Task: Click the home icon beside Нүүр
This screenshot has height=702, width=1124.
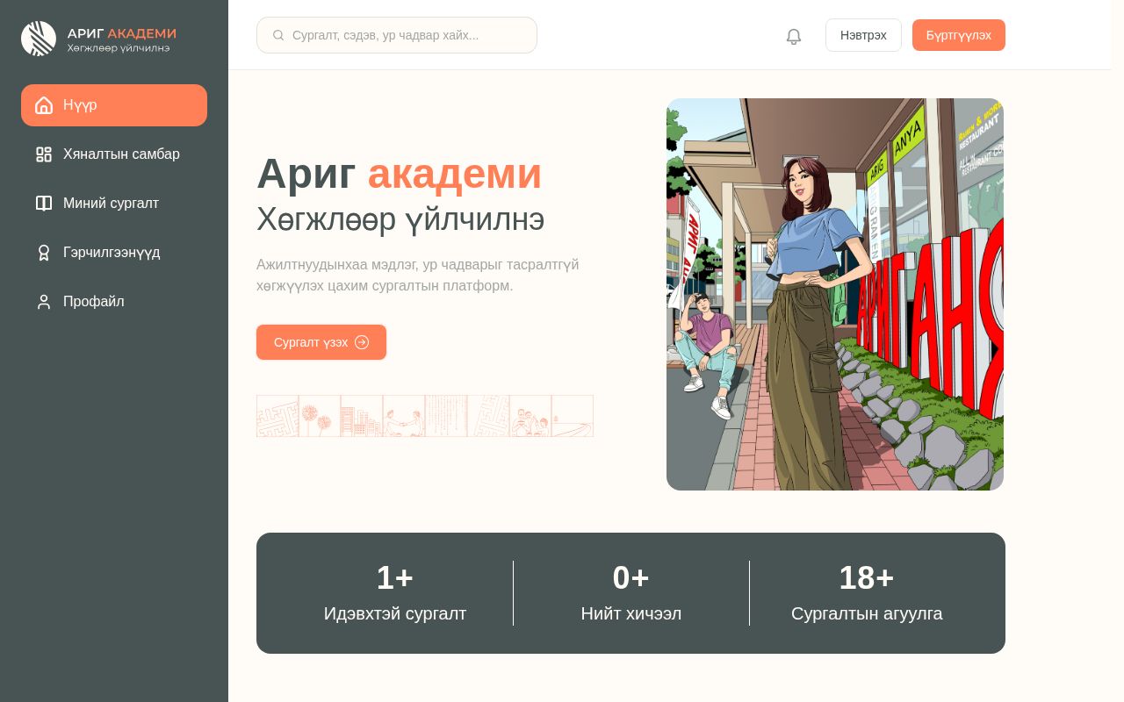Action: (44, 105)
